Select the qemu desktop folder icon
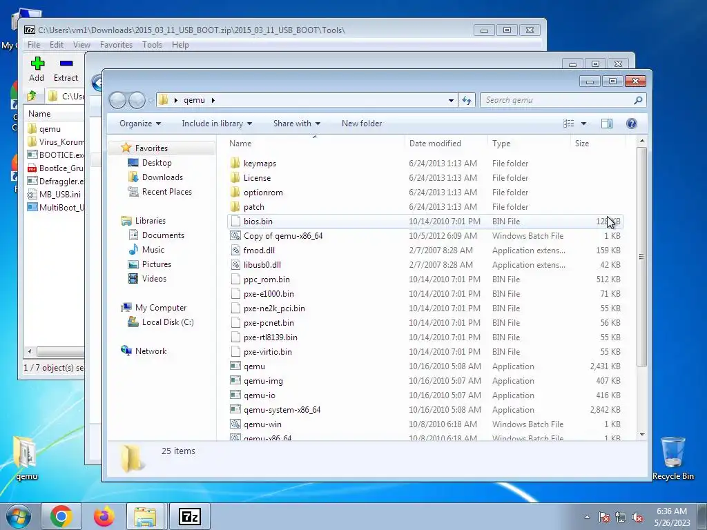 pos(26,458)
